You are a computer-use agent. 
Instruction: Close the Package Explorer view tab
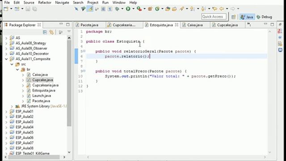[39, 25]
